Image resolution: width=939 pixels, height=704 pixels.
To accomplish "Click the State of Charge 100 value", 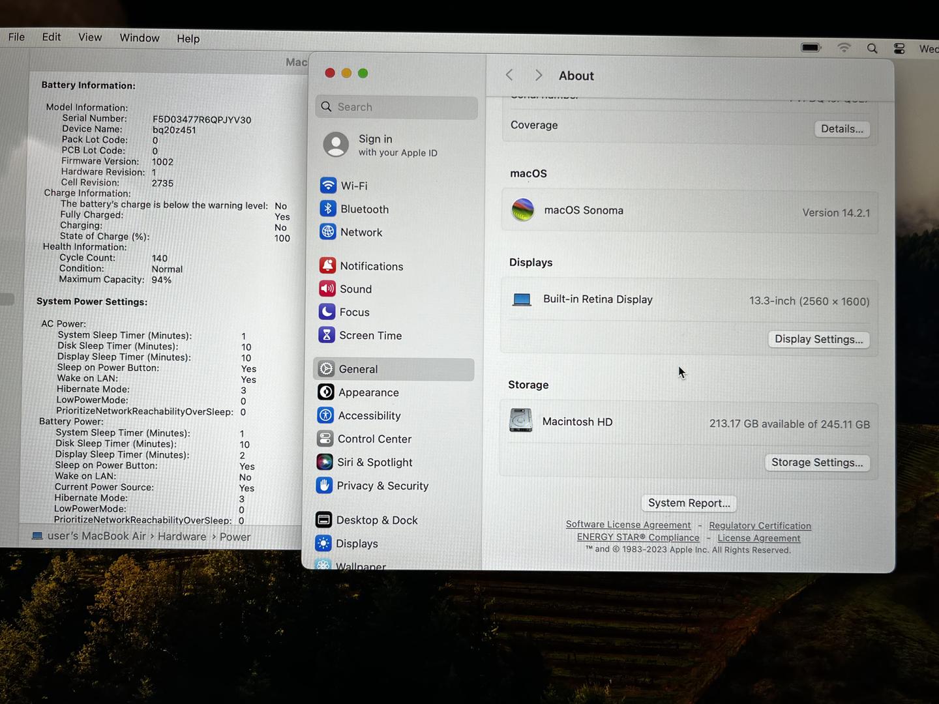I will pyautogui.click(x=282, y=238).
